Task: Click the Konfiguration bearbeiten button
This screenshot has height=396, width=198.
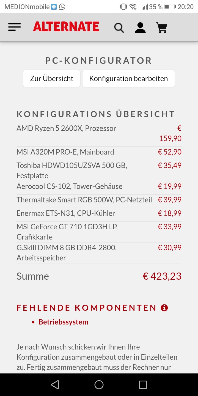Action: (x=128, y=79)
